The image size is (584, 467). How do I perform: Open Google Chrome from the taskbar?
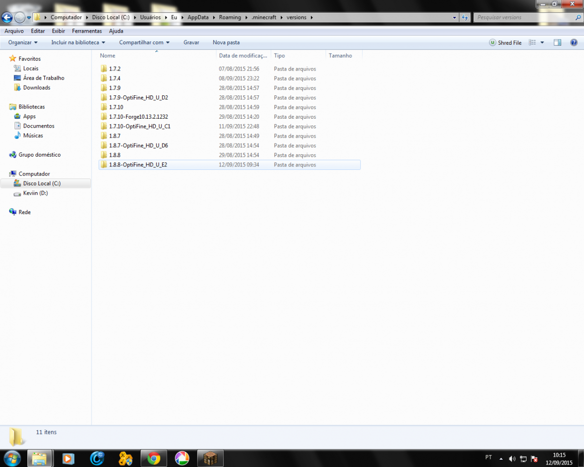[154, 458]
